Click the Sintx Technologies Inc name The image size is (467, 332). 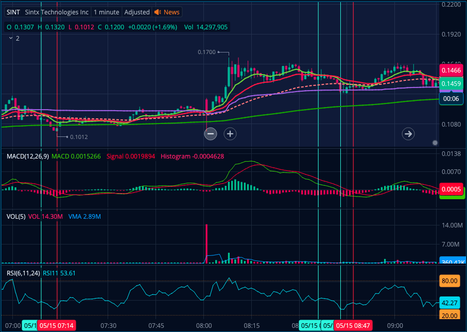coord(57,12)
